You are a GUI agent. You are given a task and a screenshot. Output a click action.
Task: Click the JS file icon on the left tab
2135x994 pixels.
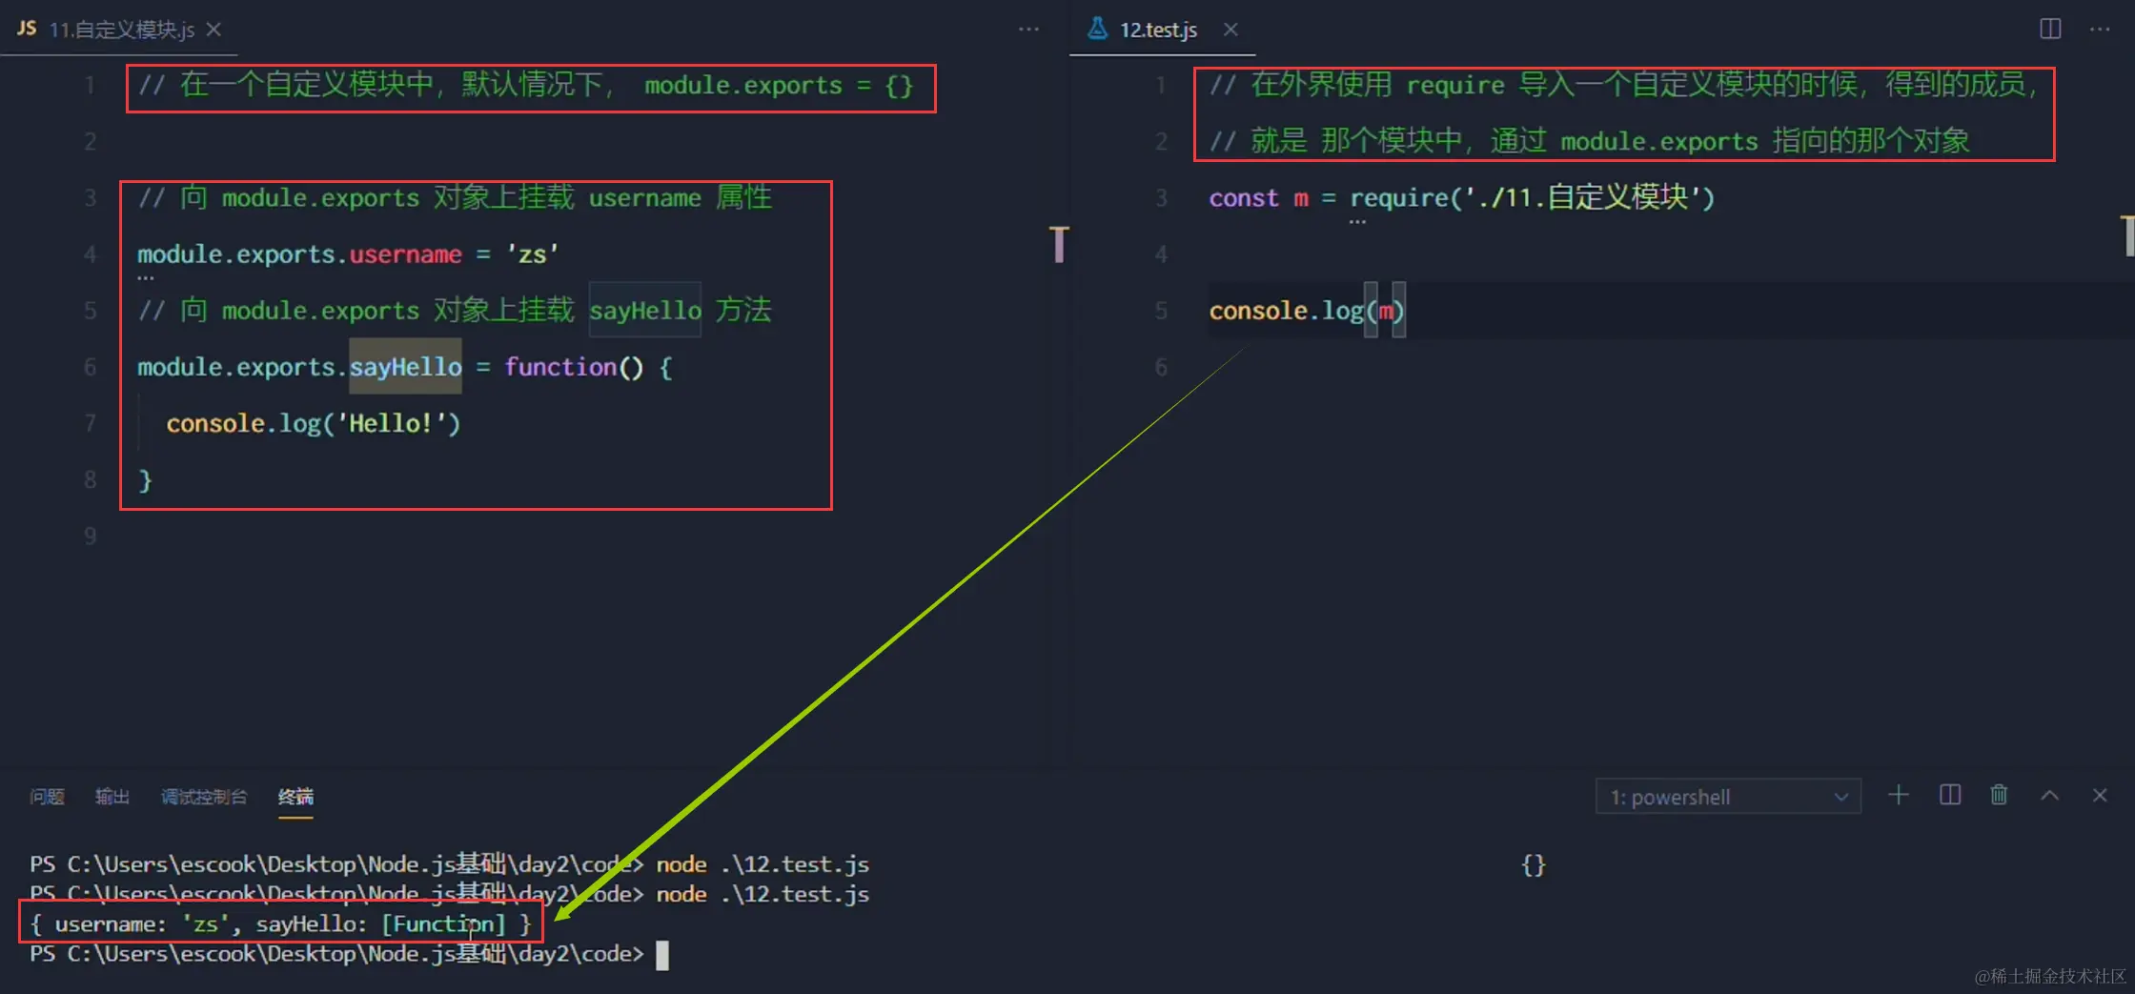click(27, 29)
